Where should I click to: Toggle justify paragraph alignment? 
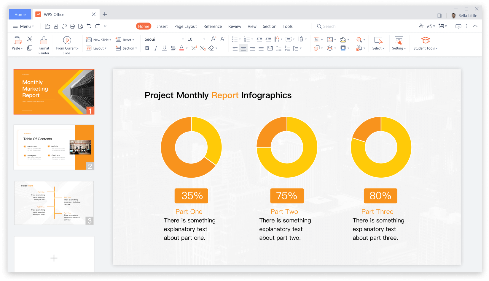(261, 48)
